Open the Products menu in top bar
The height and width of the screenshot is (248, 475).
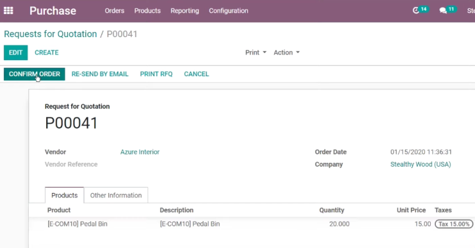pos(148,11)
